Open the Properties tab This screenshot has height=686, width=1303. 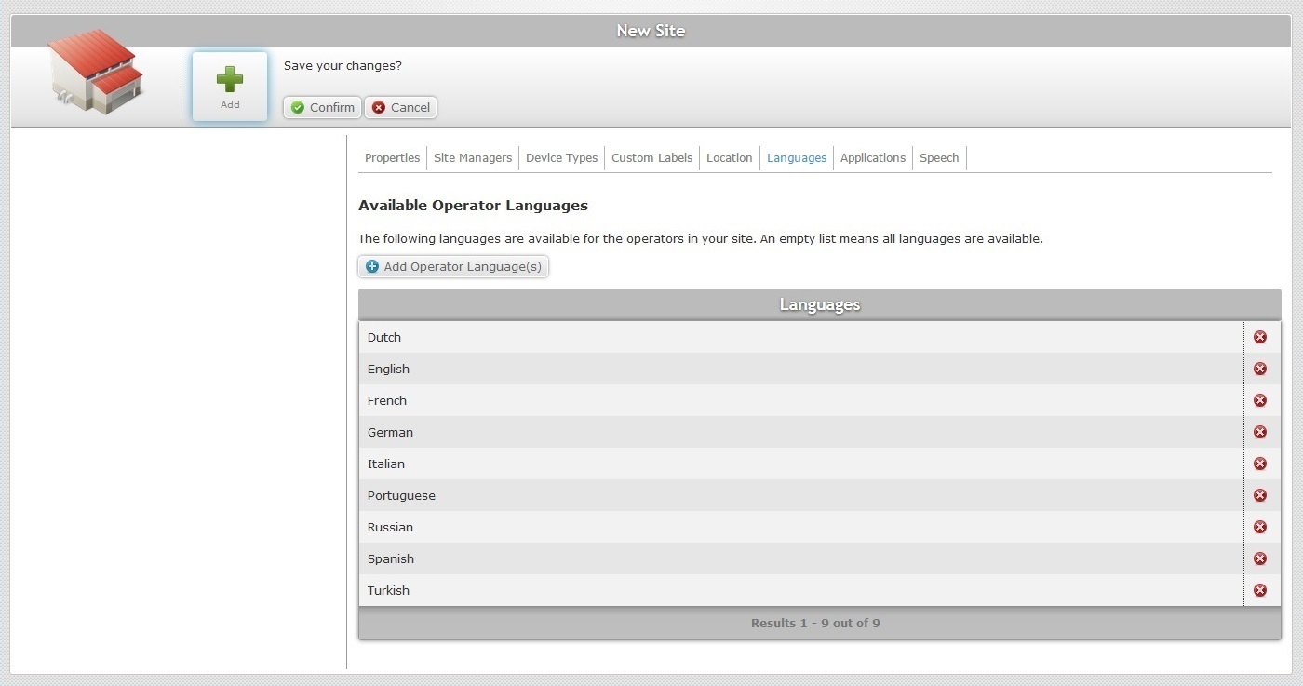[x=392, y=158]
